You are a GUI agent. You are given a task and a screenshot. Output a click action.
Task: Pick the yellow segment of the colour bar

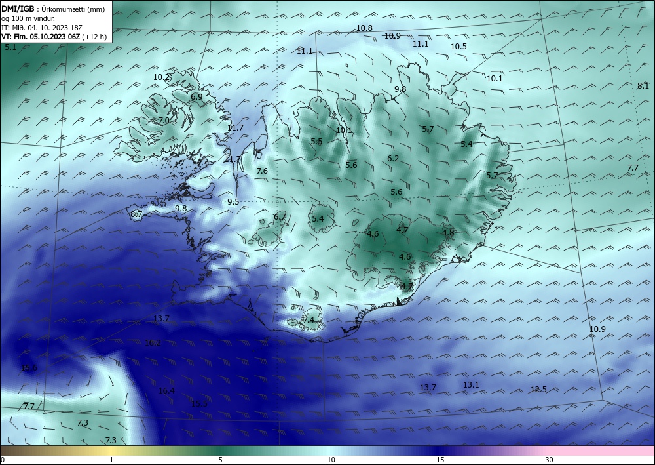click(109, 451)
